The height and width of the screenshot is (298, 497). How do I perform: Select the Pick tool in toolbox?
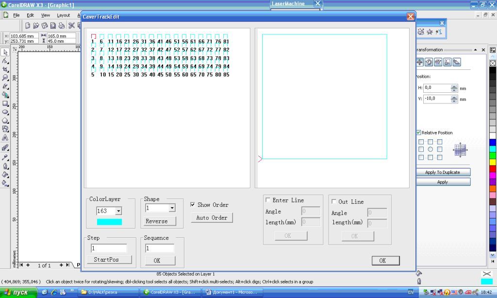coord(5,52)
